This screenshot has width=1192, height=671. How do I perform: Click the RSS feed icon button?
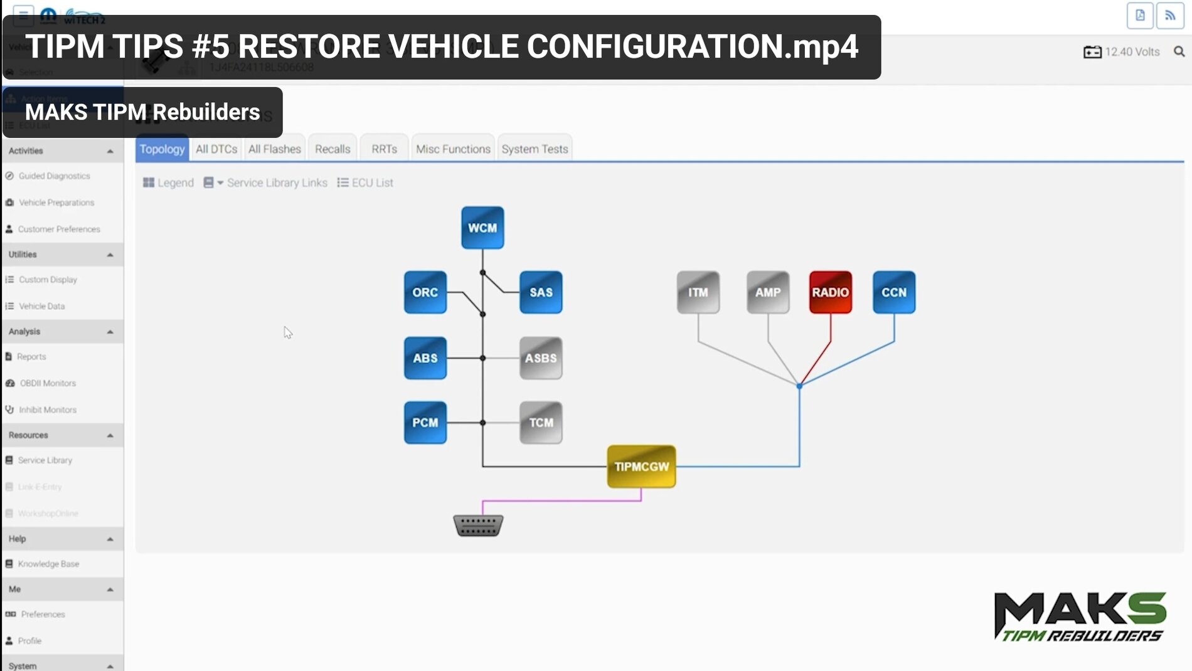tap(1170, 15)
